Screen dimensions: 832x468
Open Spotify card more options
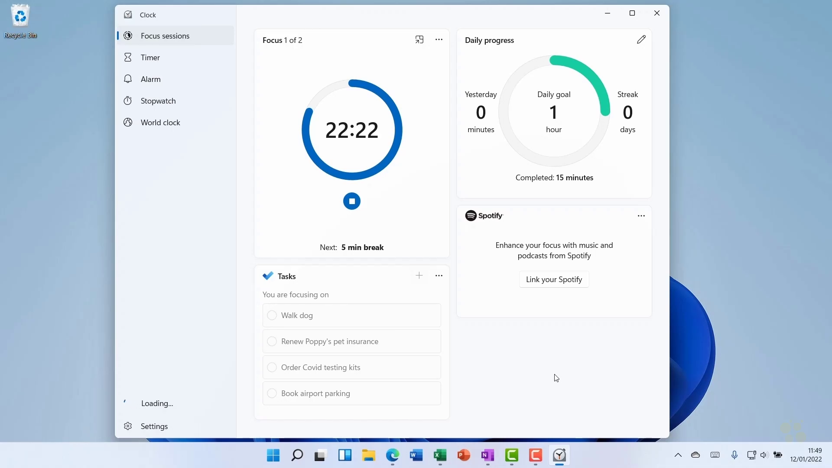(641, 216)
